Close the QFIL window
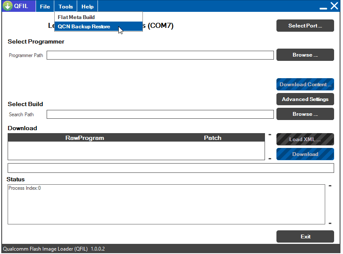Image resolution: width=343 pixels, height=254 pixels. [334, 6]
